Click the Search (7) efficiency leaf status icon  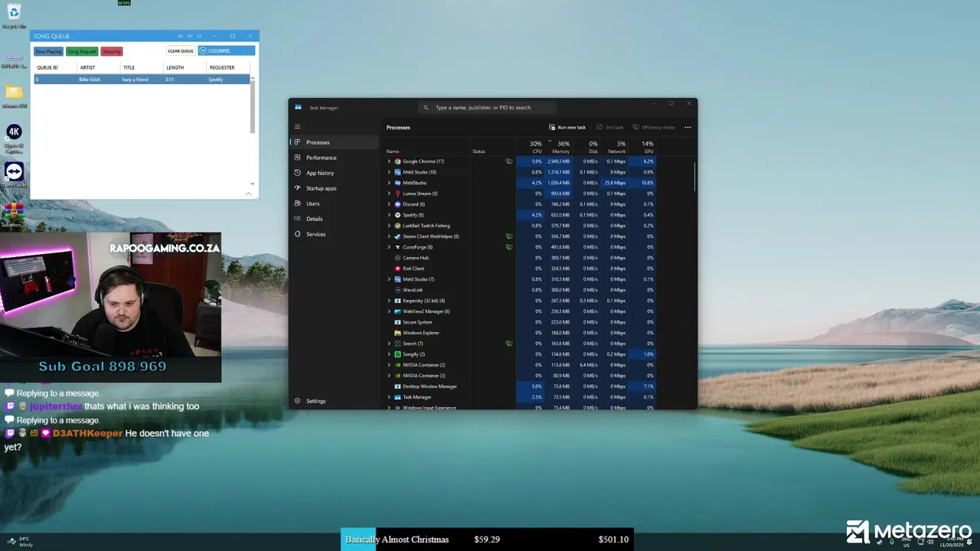[x=509, y=344]
